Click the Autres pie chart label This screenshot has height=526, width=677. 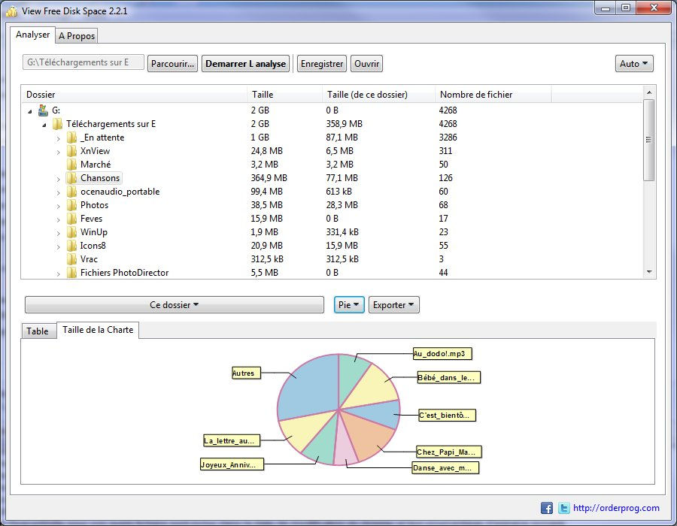tap(247, 373)
